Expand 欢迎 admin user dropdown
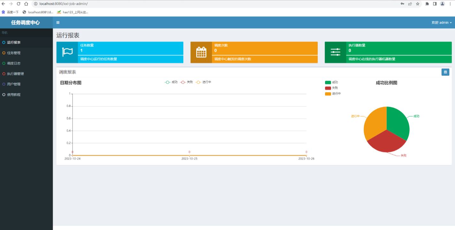The image size is (455, 230). click(442, 23)
